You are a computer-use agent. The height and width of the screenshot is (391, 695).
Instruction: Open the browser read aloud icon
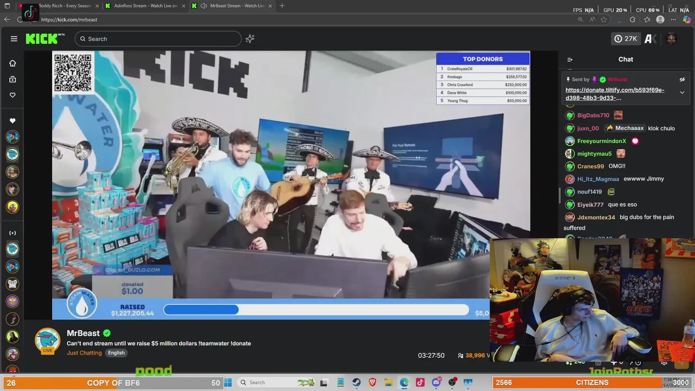tap(592, 20)
